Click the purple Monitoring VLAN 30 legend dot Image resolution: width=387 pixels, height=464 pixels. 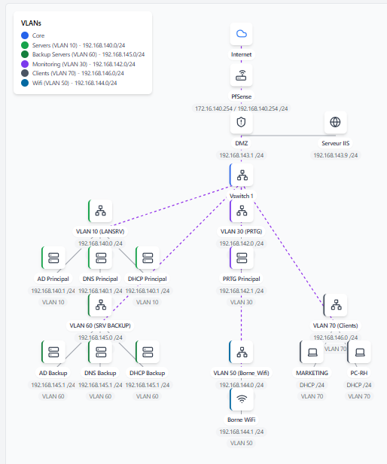point(25,64)
